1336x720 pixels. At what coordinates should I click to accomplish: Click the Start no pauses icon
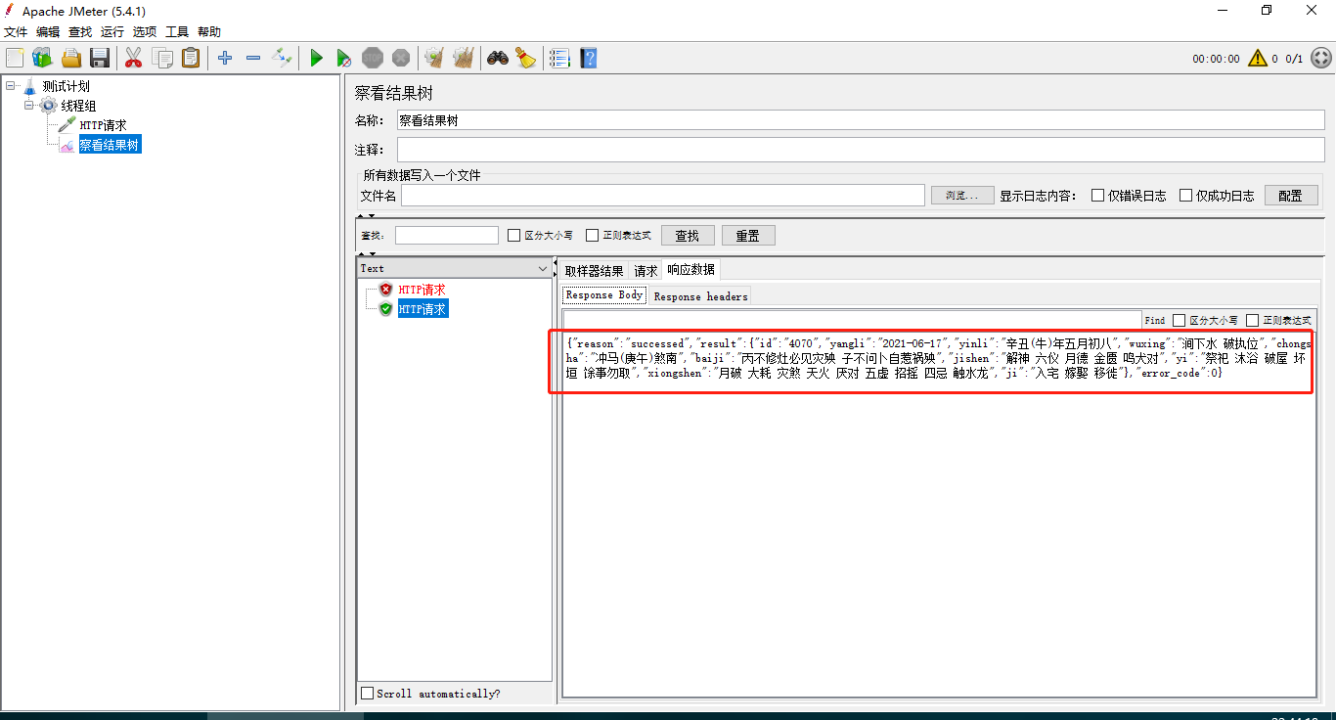click(x=344, y=58)
